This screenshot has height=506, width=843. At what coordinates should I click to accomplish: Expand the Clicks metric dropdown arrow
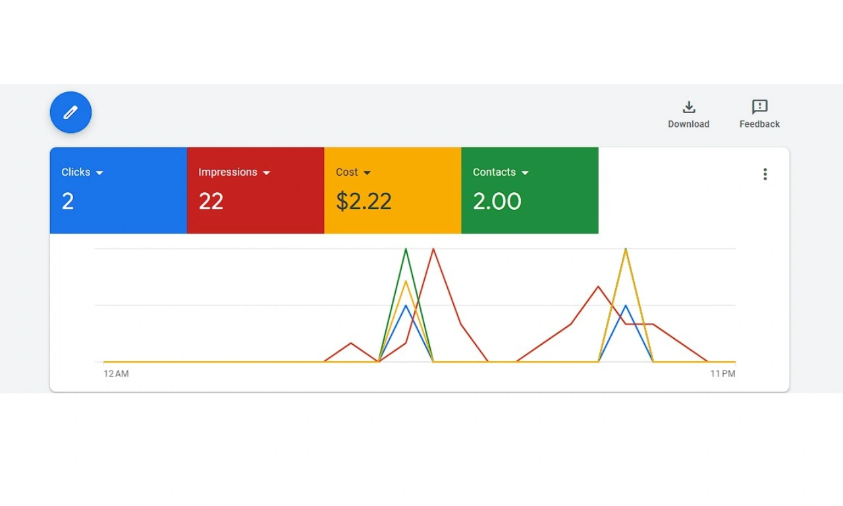coord(99,173)
